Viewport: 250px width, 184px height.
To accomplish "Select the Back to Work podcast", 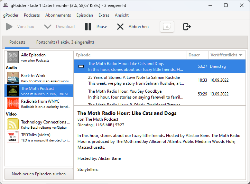I will pyautogui.click(x=39, y=78).
